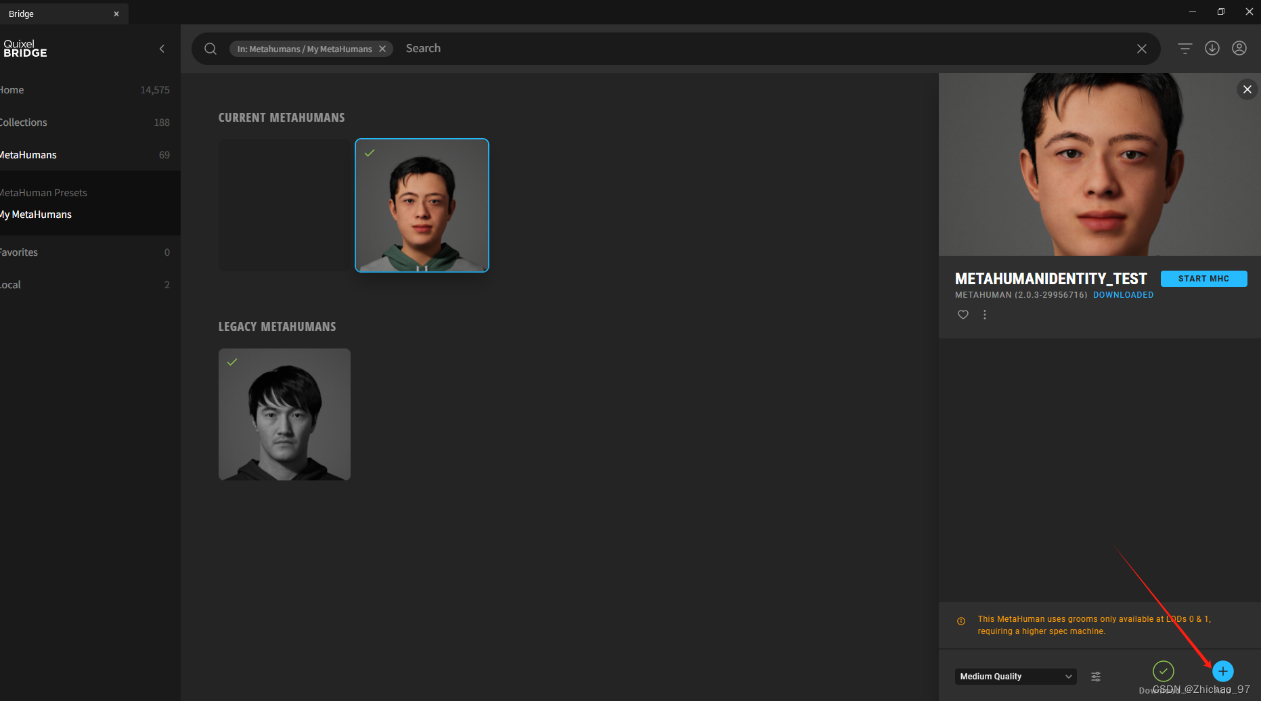The image size is (1261, 701).
Task: Type in the Search input field
Action: [x=765, y=49]
